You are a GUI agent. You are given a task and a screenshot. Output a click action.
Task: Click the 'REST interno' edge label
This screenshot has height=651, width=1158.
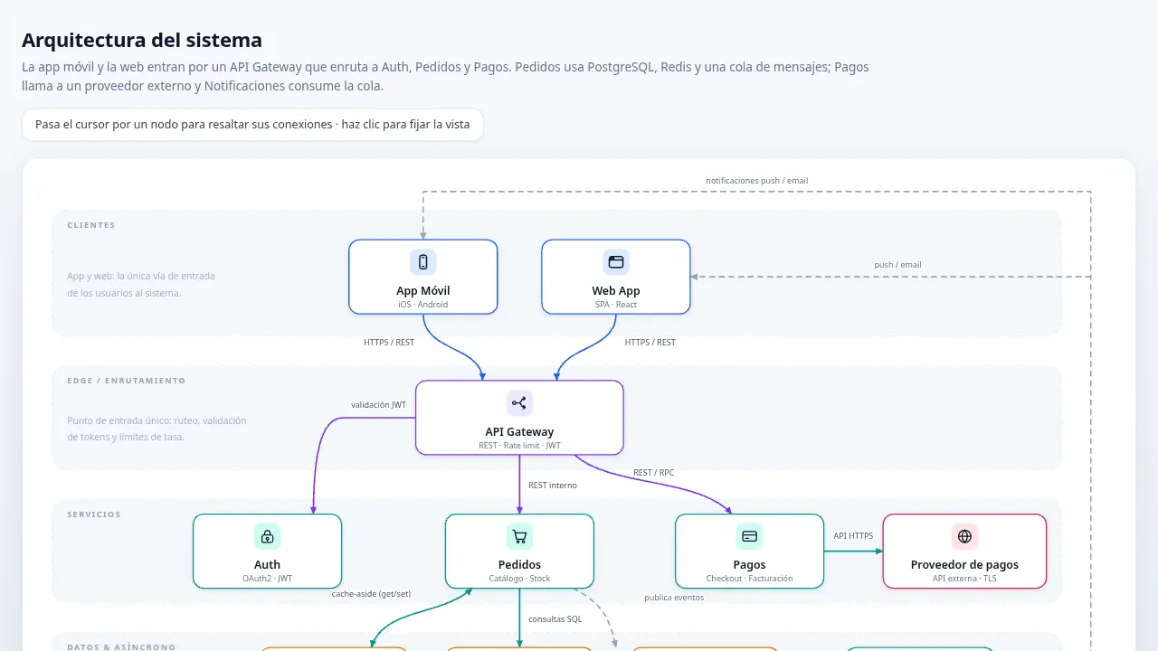tap(553, 486)
